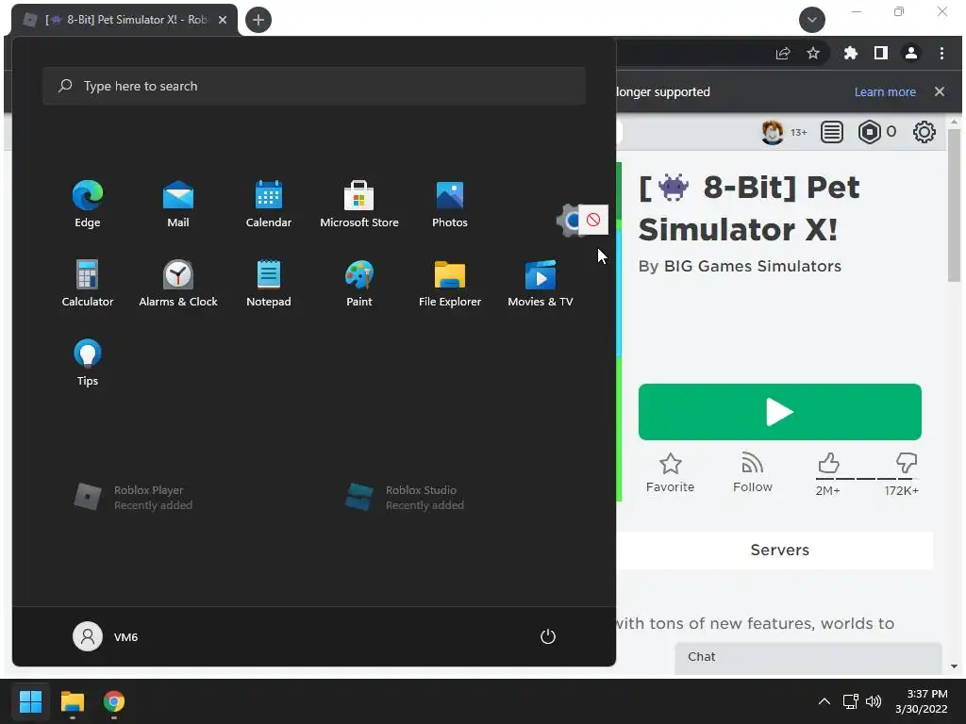Open Microsoft Store from pinned apps
Screen dimensions: 966x724
click(359, 205)
